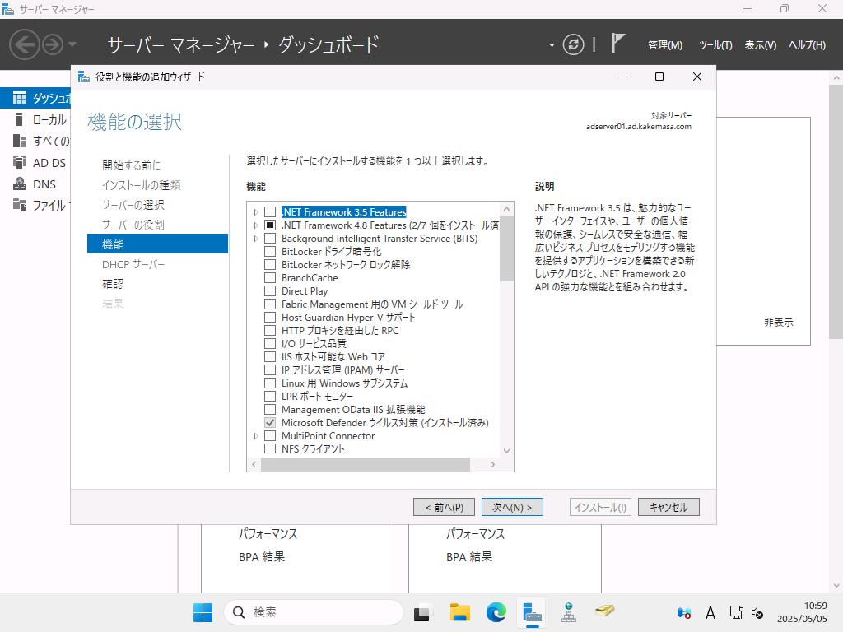
Task: Go to the サーバーの役割 wizard step
Action: pyautogui.click(x=133, y=225)
